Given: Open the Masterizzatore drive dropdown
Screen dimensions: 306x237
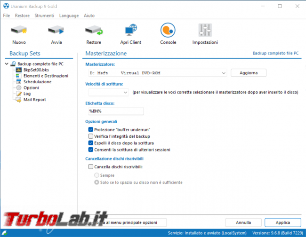Looking at the screenshot, I should click(x=158, y=73).
